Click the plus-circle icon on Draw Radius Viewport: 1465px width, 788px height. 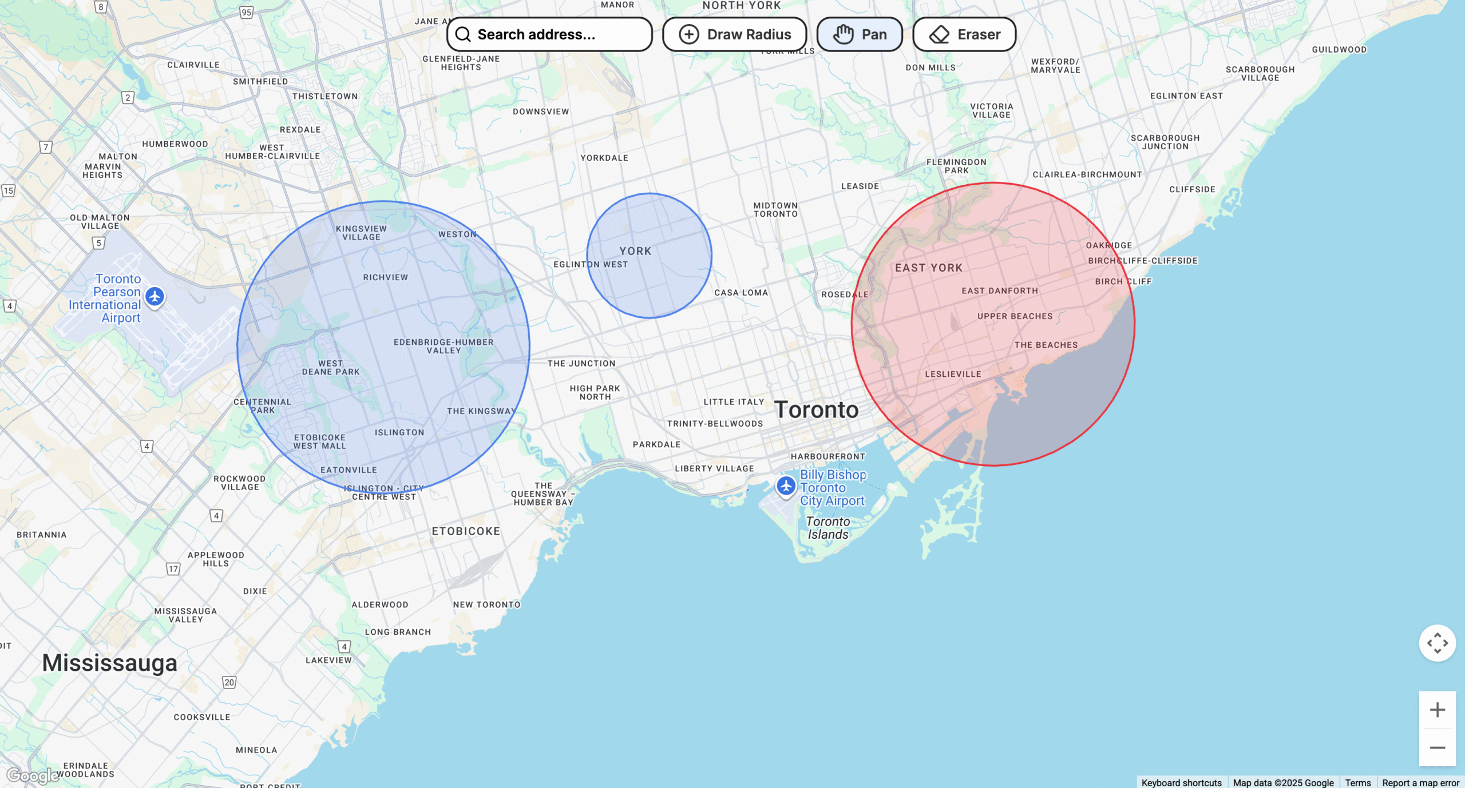click(x=688, y=34)
